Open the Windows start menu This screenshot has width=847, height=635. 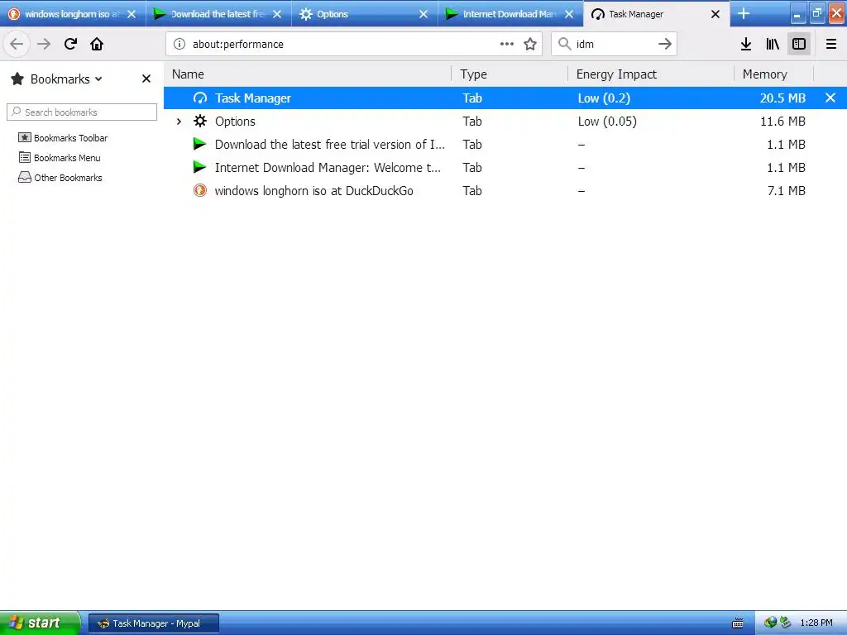(40, 623)
